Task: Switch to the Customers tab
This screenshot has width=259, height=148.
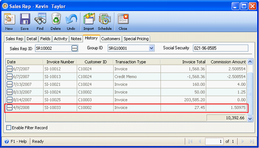Action: tap(111, 39)
